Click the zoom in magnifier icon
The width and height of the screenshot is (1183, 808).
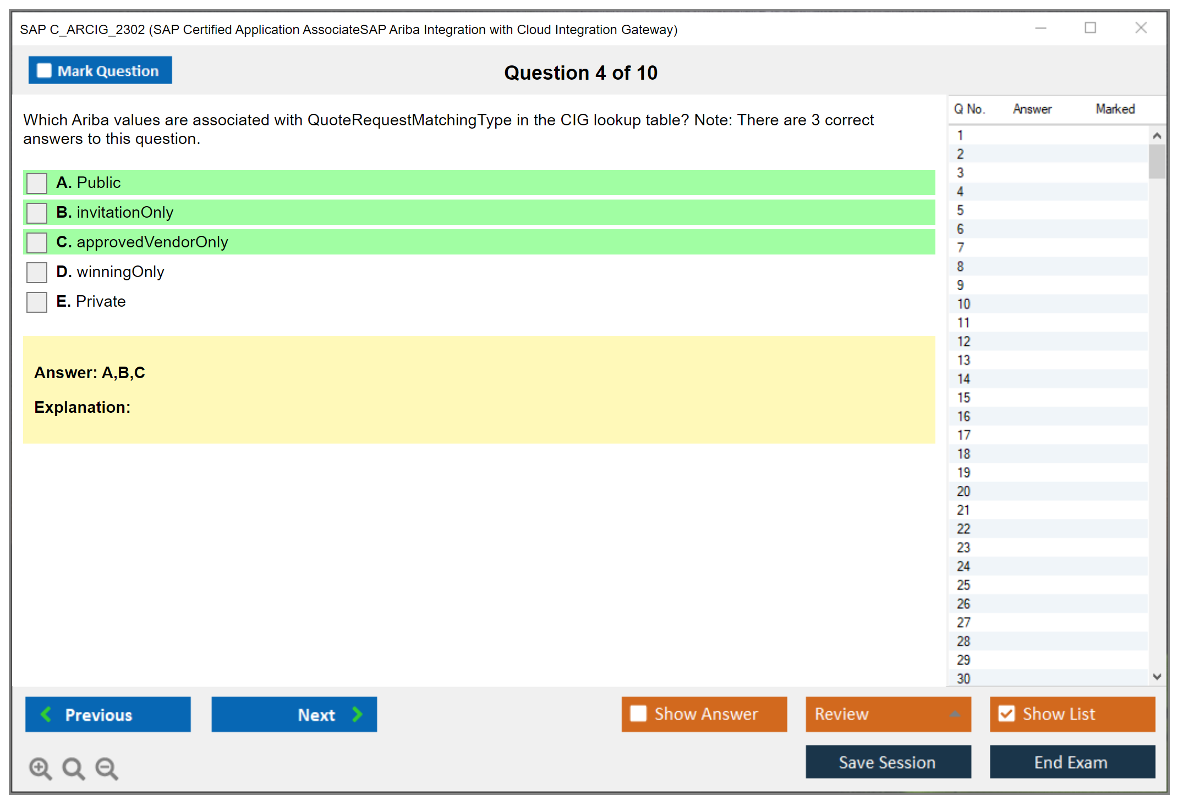click(x=40, y=768)
